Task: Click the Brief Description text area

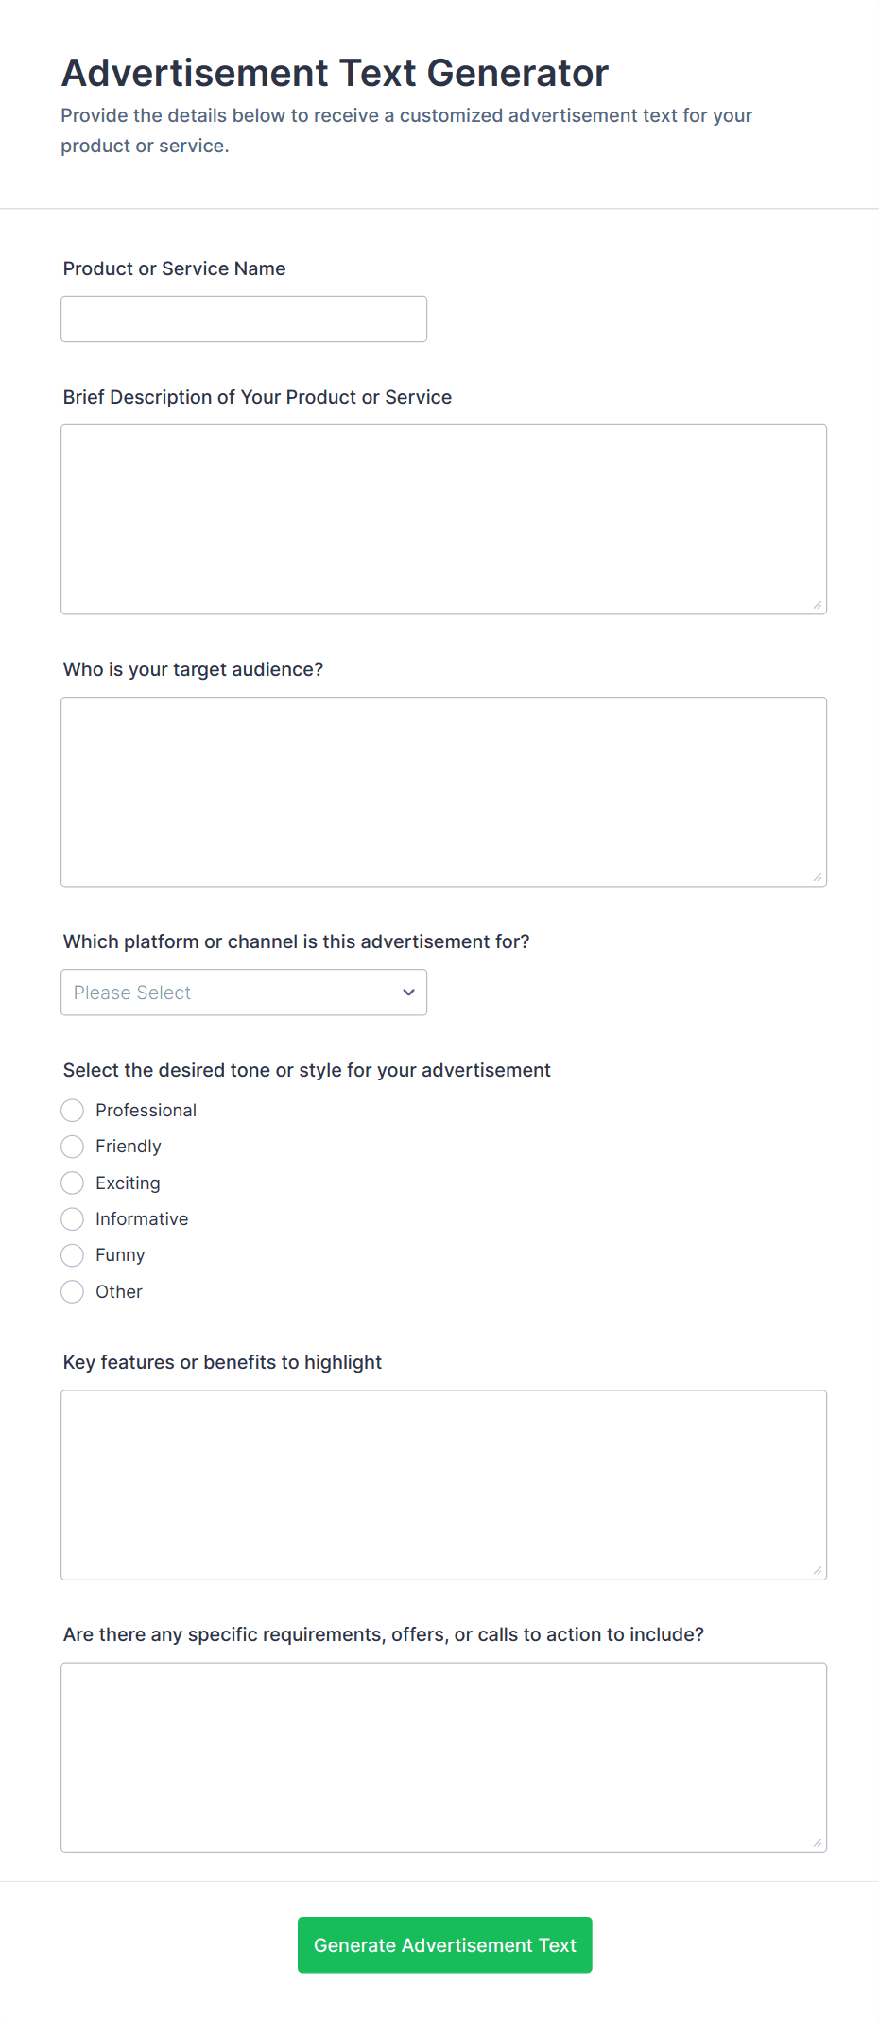Action: click(x=443, y=519)
